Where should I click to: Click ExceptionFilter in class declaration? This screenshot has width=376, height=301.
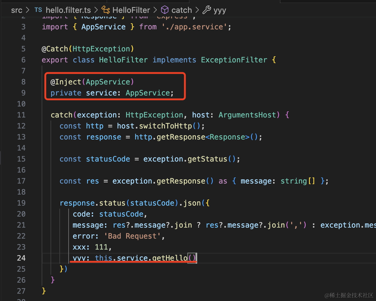pos(234,60)
